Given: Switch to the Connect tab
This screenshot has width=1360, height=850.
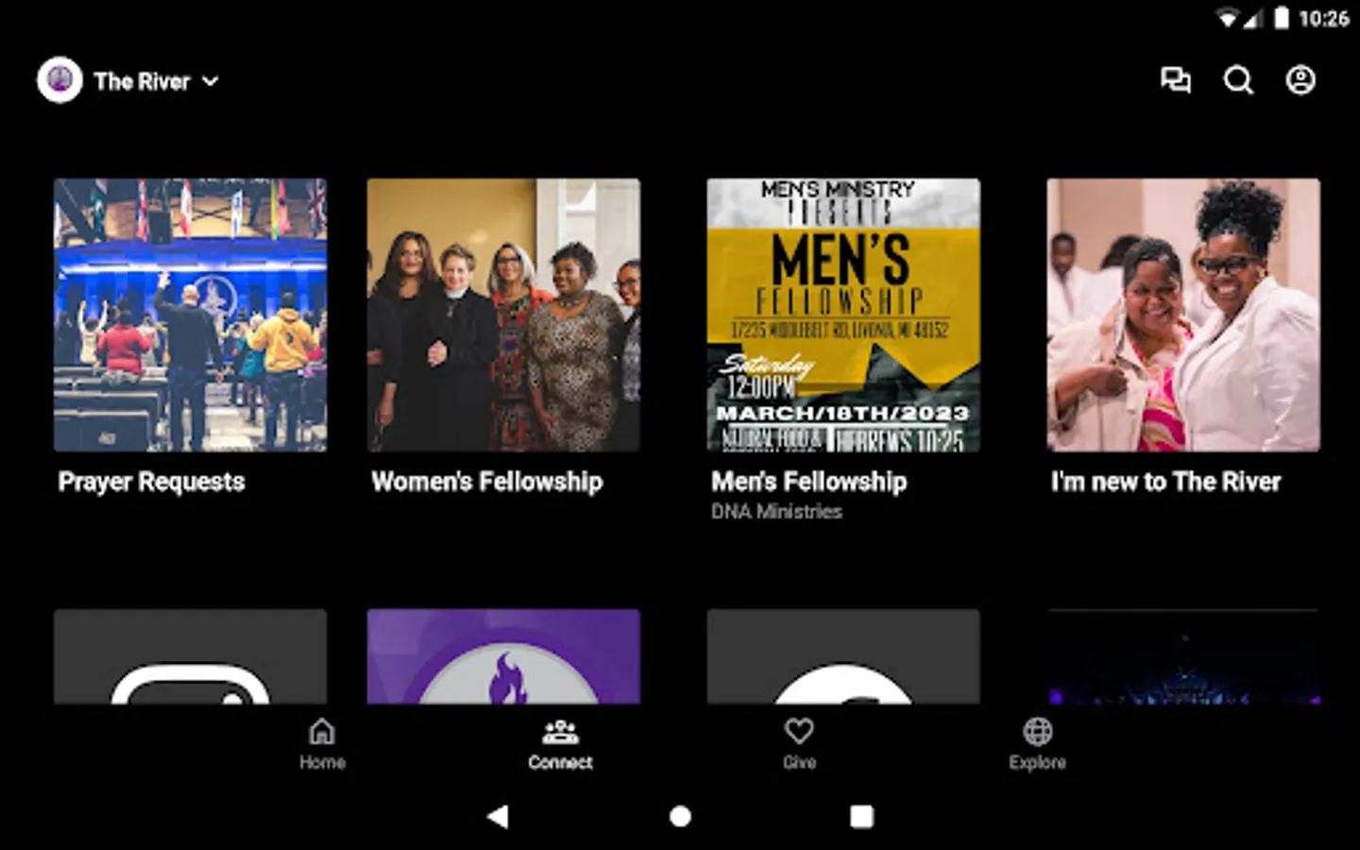Looking at the screenshot, I should point(560,744).
